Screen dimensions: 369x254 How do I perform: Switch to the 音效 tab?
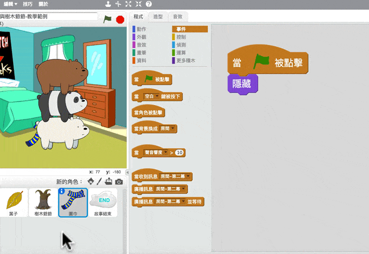tap(178, 17)
